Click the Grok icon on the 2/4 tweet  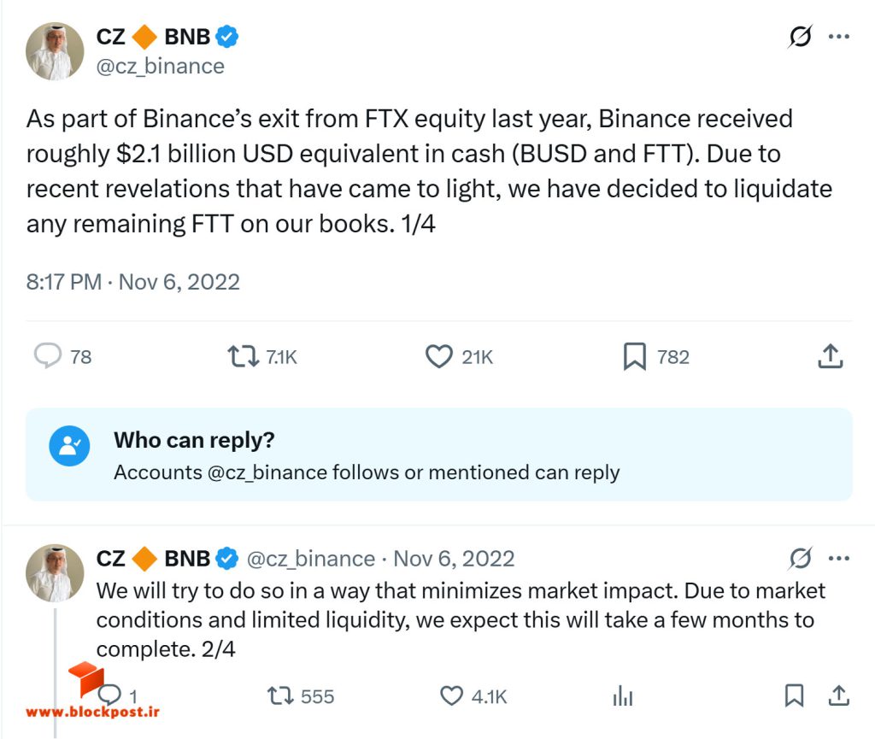pos(800,558)
